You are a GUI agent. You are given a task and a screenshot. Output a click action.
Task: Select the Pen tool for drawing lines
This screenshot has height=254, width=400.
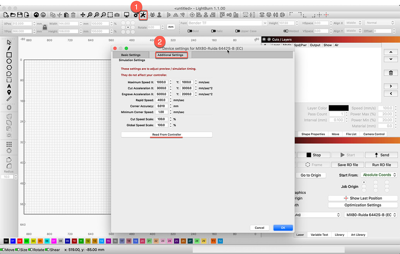[9, 49]
